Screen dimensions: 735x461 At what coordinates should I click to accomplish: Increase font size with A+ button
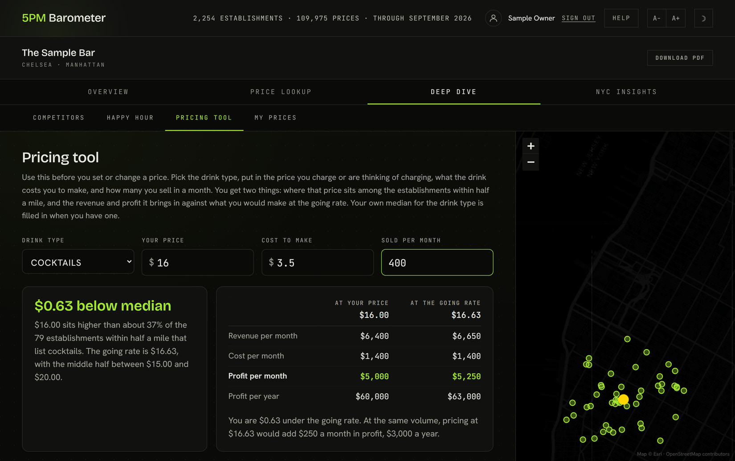tap(676, 18)
